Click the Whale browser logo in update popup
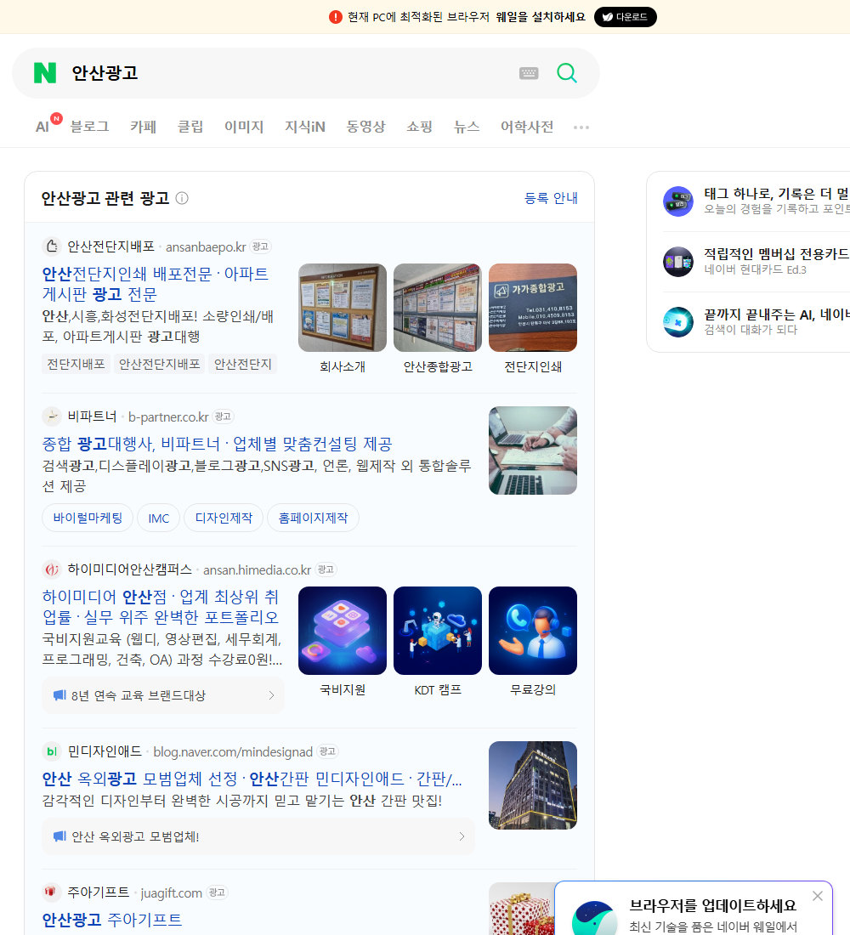 pos(594,918)
